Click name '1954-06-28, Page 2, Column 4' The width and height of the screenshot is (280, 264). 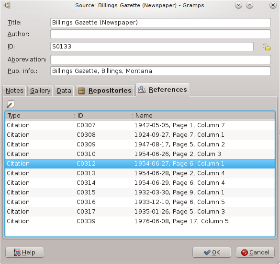point(179,173)
